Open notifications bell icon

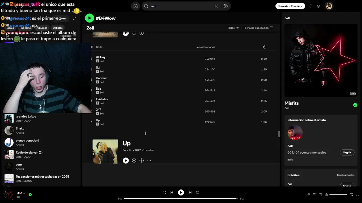pos(311,6)
